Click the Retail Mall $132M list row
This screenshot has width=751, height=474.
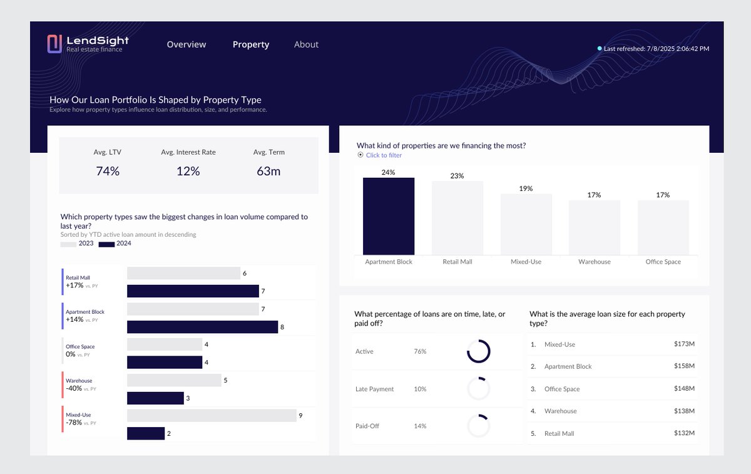point(613,433)
